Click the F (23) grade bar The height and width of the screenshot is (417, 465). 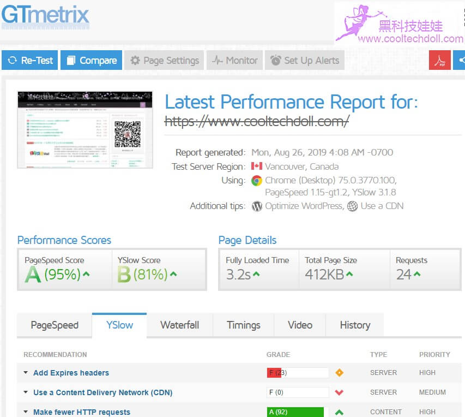pyautogui.click(x=298, y=373)
